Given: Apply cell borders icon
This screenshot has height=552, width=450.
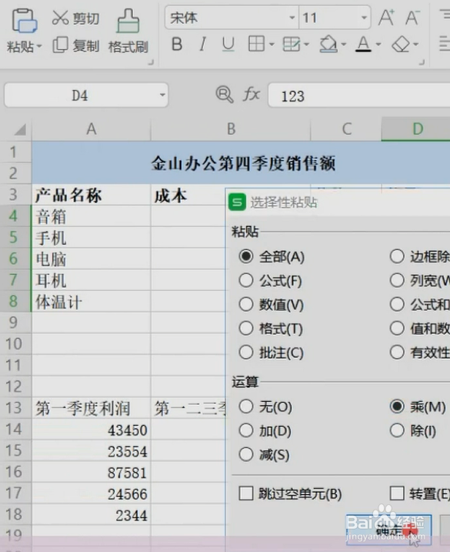Looking at the screenshot, I should [x=256, y=44].
